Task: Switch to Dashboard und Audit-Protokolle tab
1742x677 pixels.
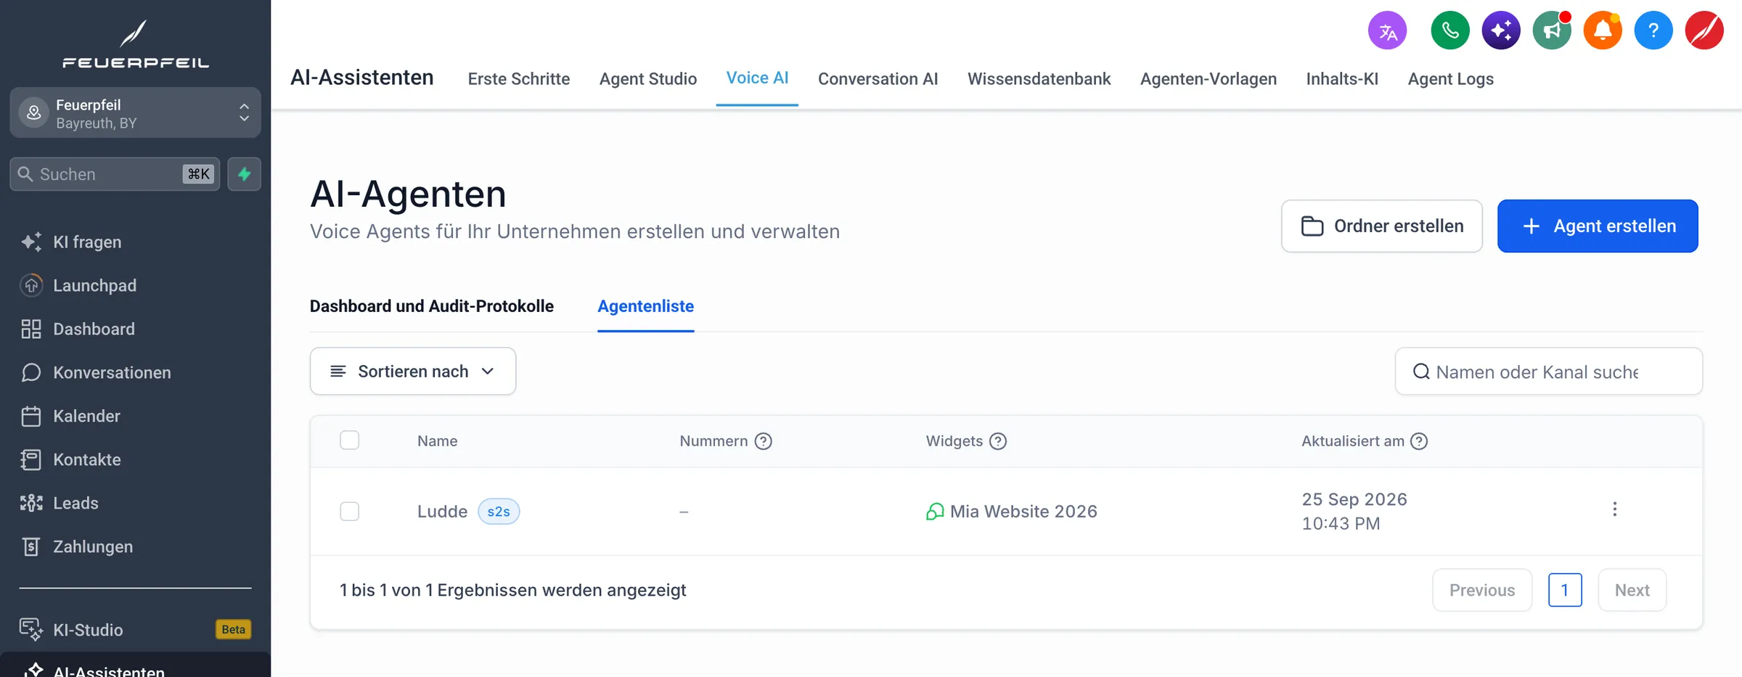Action: point(432,306)
